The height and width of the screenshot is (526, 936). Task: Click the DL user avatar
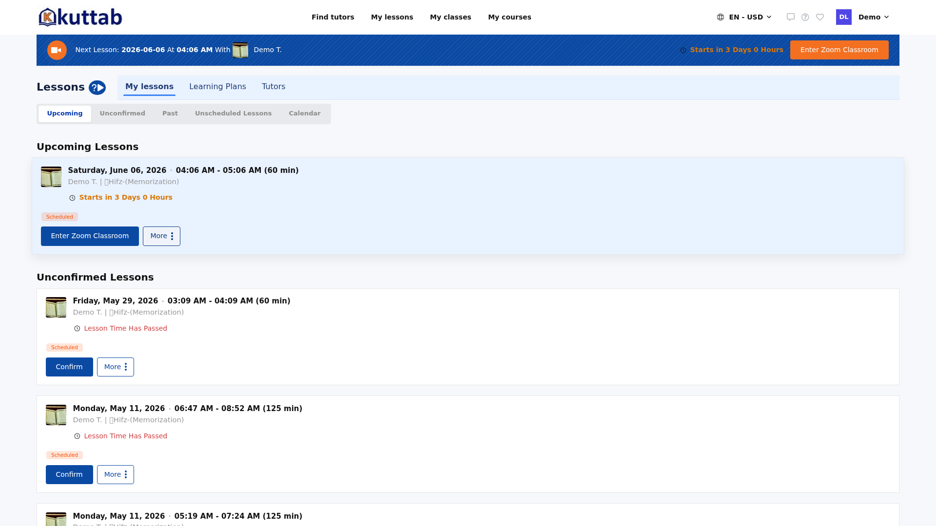(x=844, y=17)
